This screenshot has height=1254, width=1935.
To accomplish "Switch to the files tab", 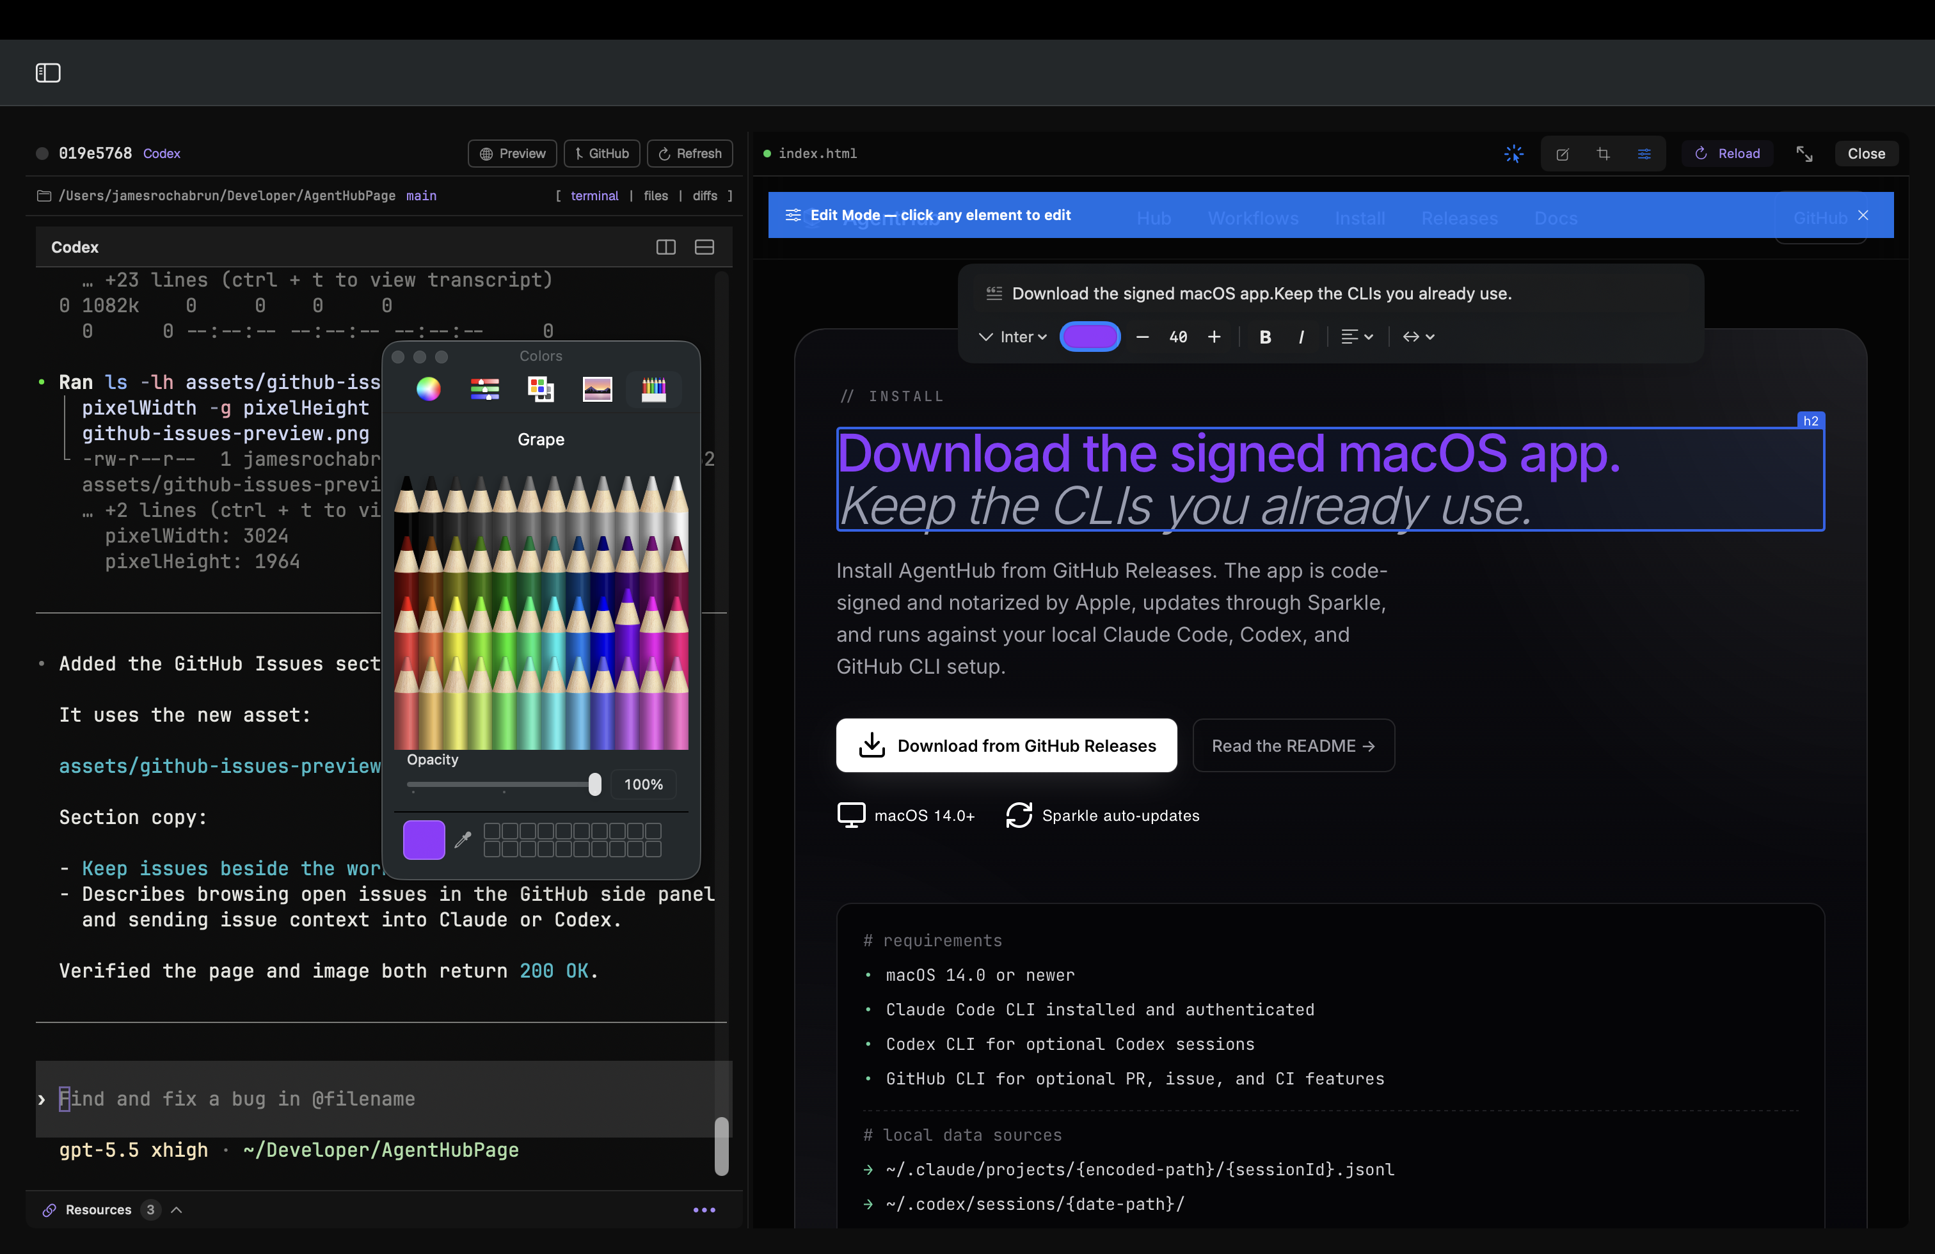I will click(655, 196).
